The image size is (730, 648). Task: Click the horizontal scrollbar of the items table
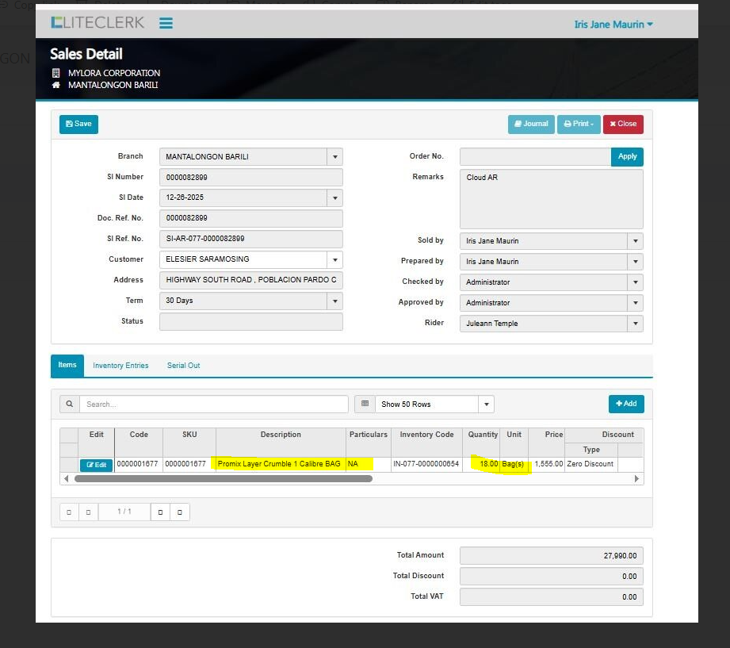pos(223,479)
